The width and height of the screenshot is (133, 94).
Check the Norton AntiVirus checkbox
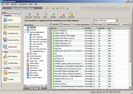pyautogui.click(x=51, y=84)
